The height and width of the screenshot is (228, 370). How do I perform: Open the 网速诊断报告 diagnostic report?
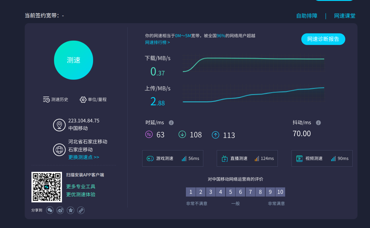pyautogui.click(x=323, y=39)
